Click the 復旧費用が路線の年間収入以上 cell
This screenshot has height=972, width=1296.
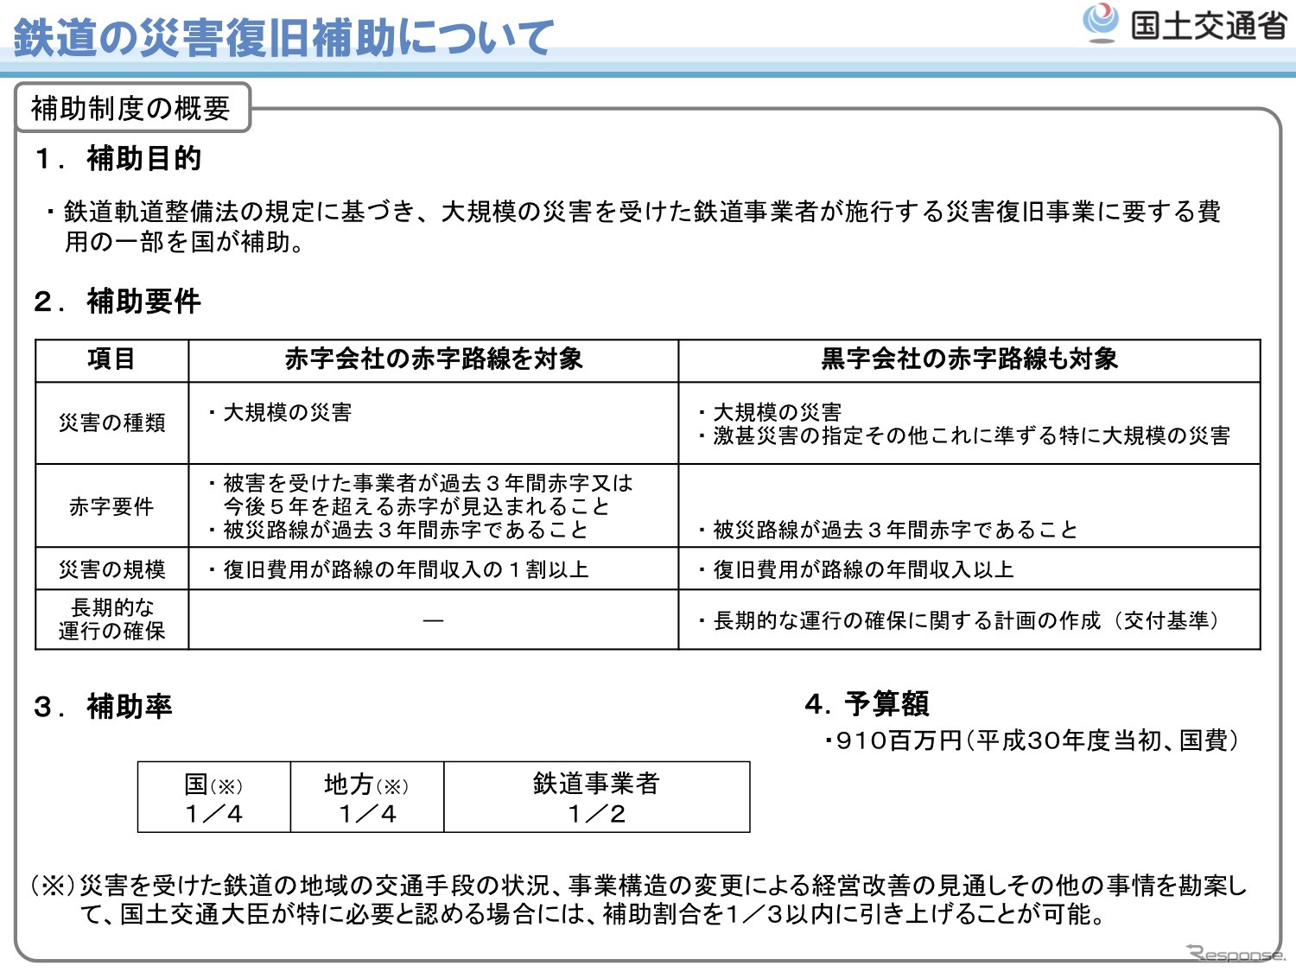(x=862, y=569)
